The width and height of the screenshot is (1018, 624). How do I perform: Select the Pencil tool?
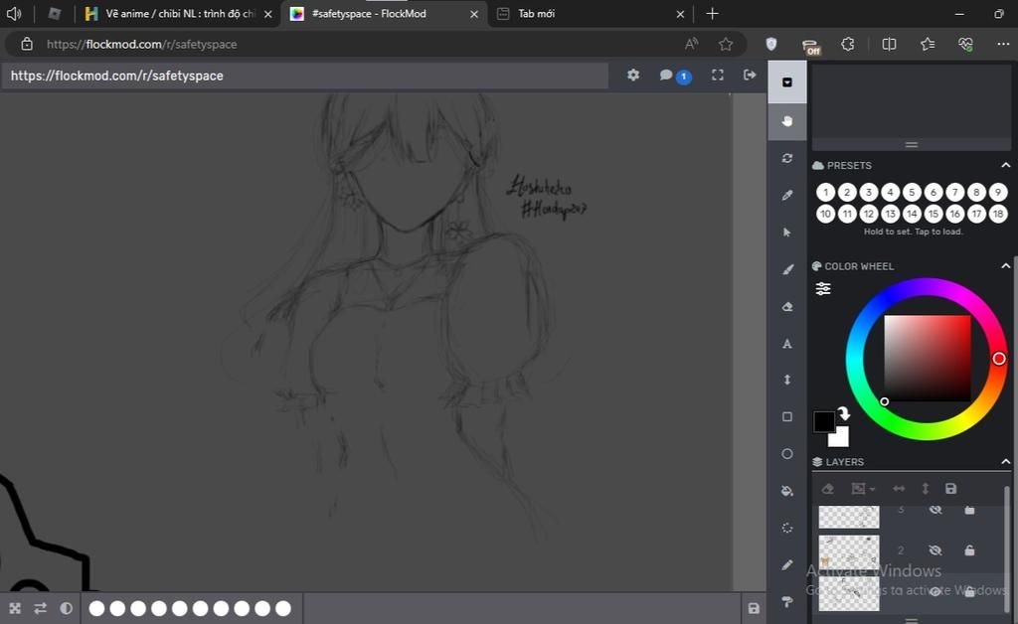click(x=787, y=565)
